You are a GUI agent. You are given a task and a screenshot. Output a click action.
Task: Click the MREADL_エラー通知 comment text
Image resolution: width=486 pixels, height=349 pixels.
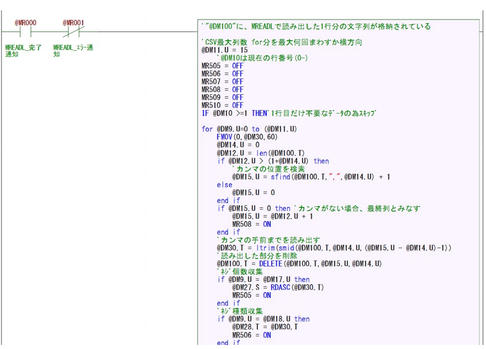point(73,51)
